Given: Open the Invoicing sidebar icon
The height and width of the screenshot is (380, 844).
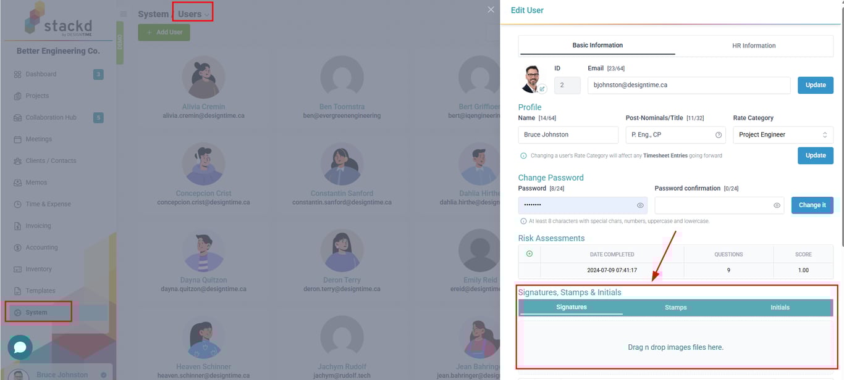Looking at the screenshot, I should 17,226.
